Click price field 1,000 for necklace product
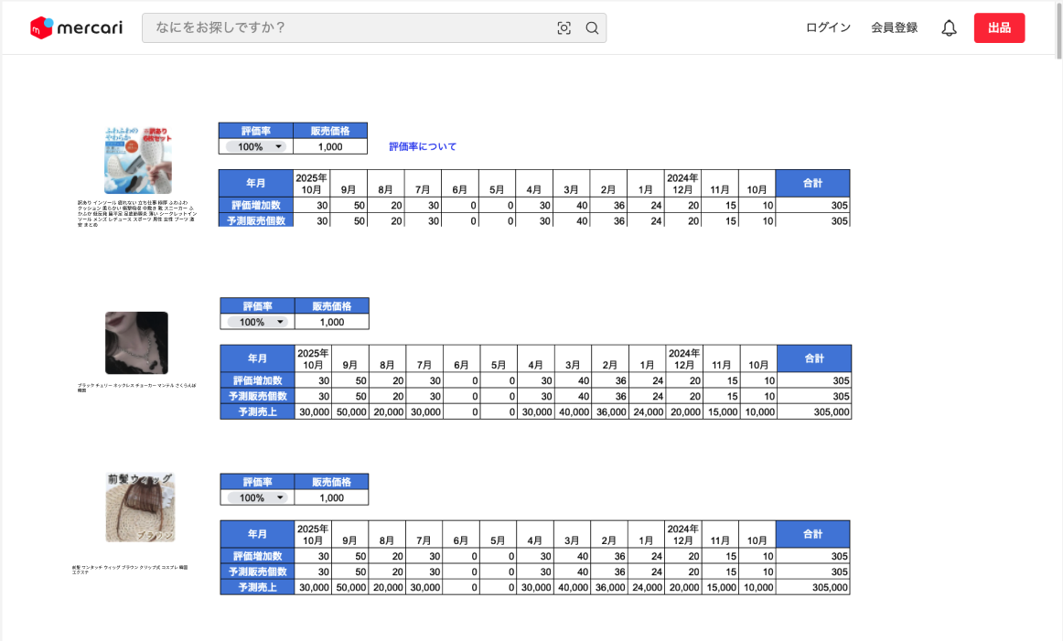The height and width of the screenshot is (641, 1063). coord(332,322)
